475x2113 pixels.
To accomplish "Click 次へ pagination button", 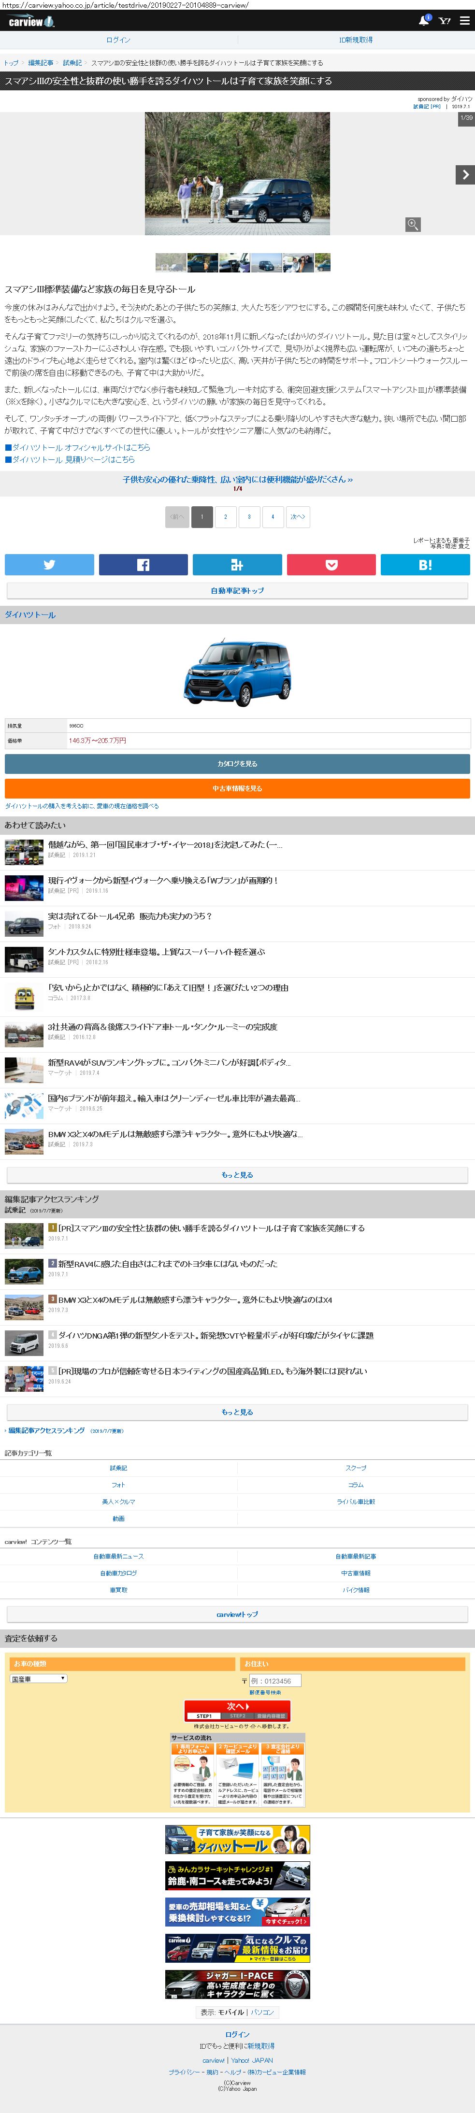I will [298, 517].
